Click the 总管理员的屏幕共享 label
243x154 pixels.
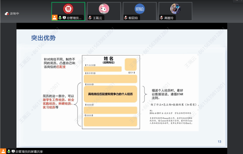point(29,151)
